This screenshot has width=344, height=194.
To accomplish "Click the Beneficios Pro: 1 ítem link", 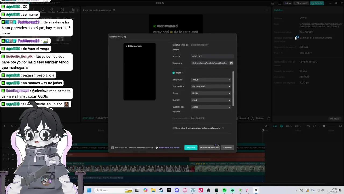I will [169, 148].
